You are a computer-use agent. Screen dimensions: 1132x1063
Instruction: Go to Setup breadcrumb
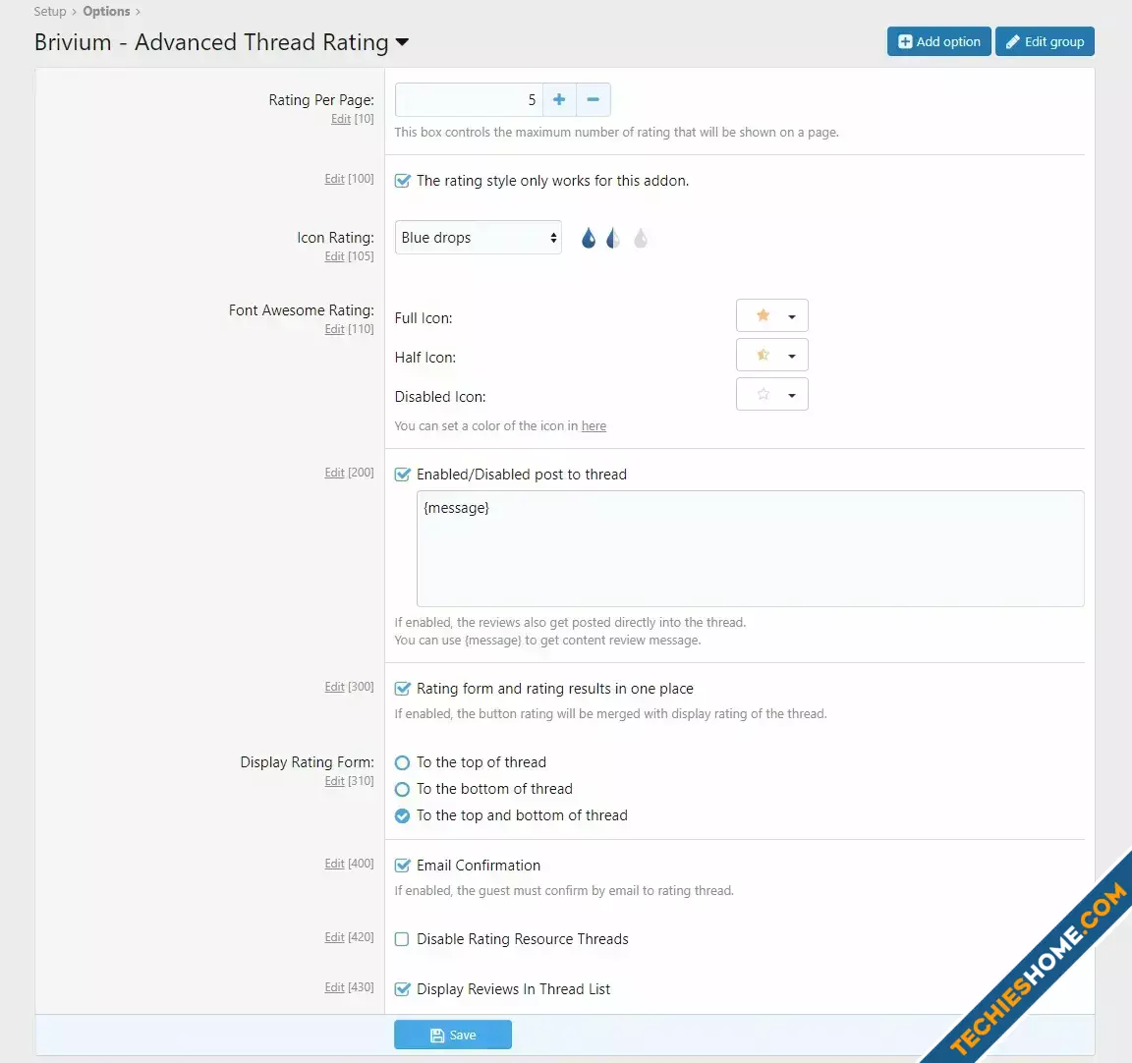click(x=50, y=11)
